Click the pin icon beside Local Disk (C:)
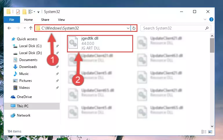The image size is (223, 140). click(x=57, y=46)
